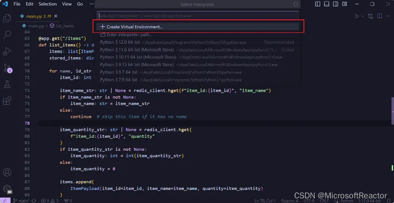Open Problems with errors and warnings count

[50, 201]
